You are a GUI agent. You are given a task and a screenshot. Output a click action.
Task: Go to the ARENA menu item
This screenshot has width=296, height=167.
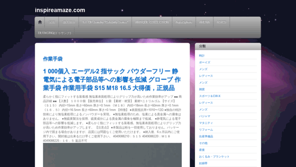click(205, 22)
